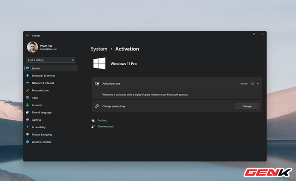Click the Change product key button
The height and width of the screenshot is (181, 296).
click(247, 106)
